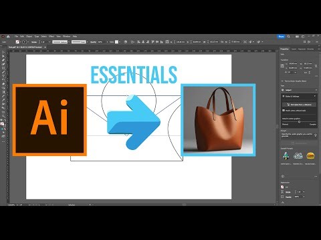
Task: Select the Zoom tool in the toolbar
Action: point(3,116)
